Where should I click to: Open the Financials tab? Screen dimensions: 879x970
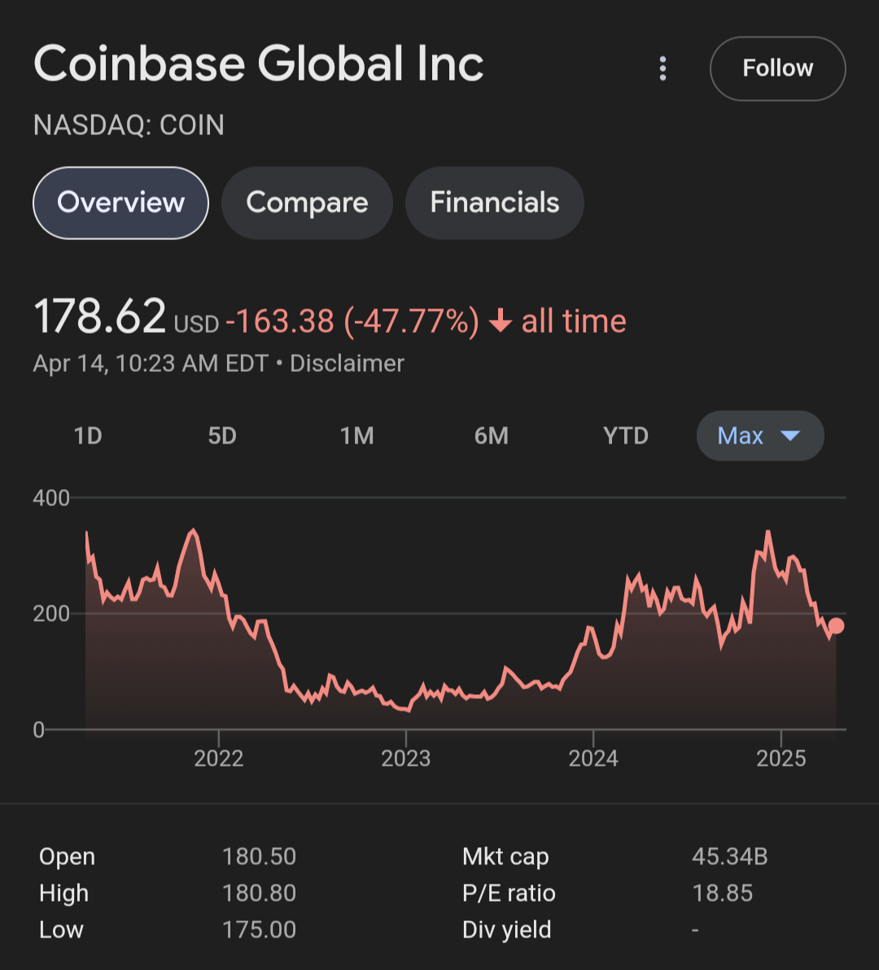(x=494, y=203)
